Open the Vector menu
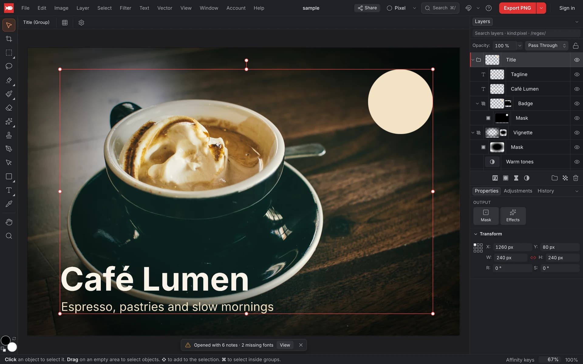The image size is (583, 364). point(165,8)
